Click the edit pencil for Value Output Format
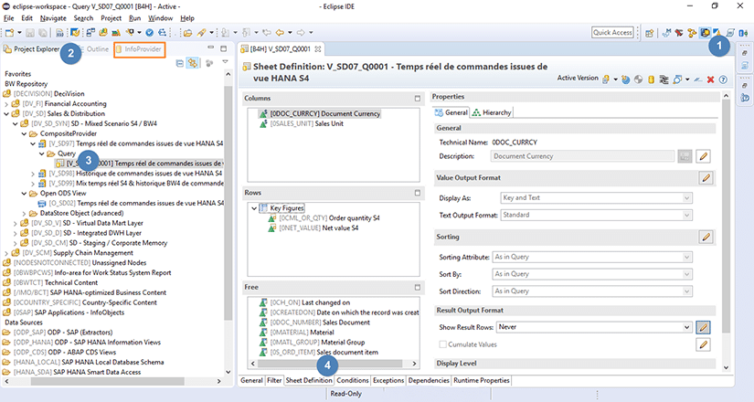The width and height of the screenshot is (754, 402). (x=705, y=178)
